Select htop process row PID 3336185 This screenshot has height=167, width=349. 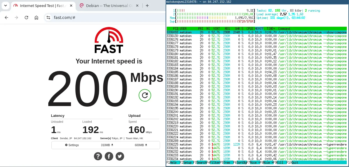pyautogui.click(x=256, y=72)
